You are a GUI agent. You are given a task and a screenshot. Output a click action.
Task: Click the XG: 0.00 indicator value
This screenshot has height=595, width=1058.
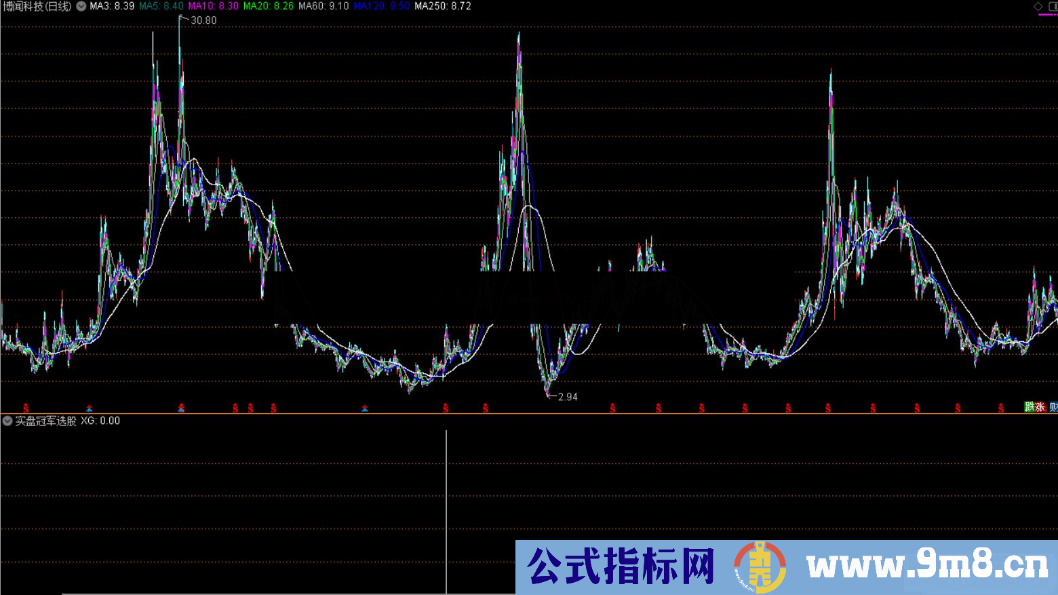[x=100, y=421]
